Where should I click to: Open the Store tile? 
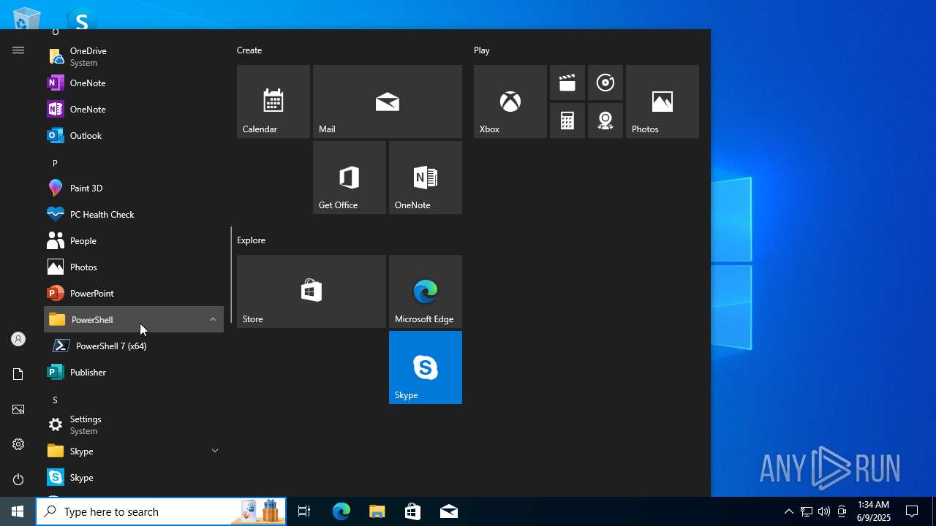(312, 291)
